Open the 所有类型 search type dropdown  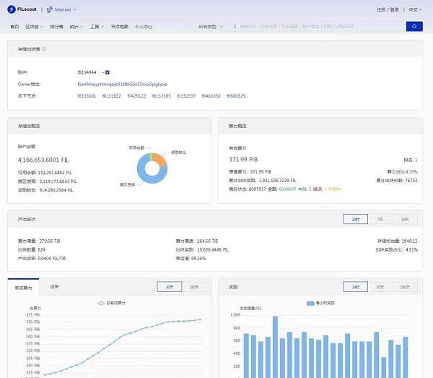[x=211, y=27]
